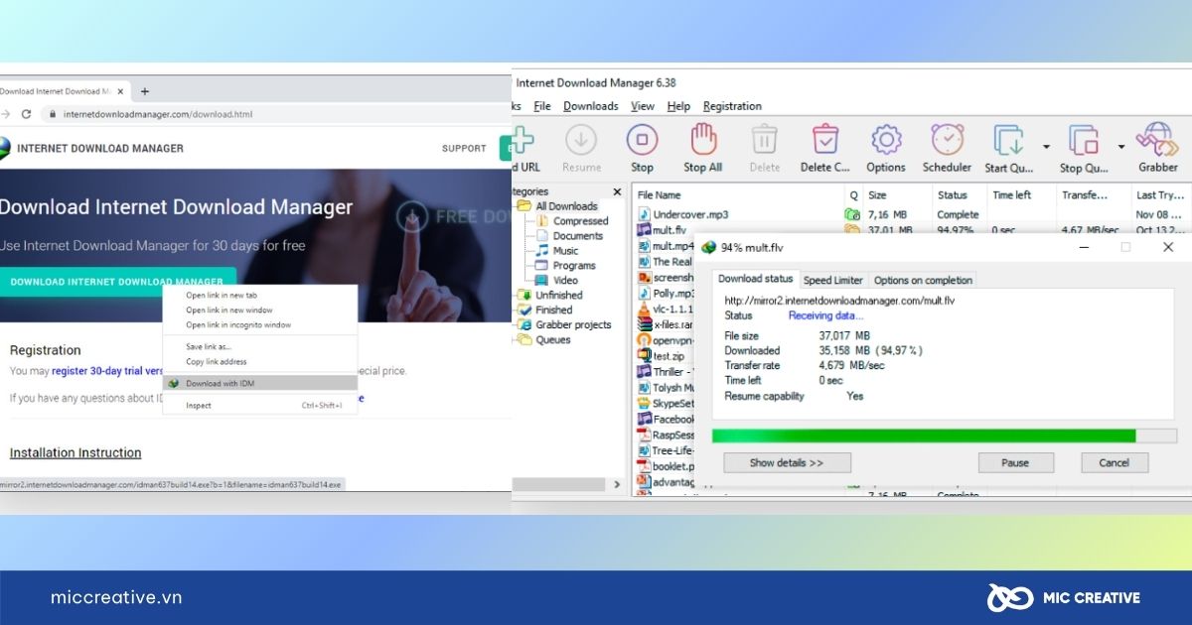
Task: Open the Scheduler clock icon
Action: 947,140
